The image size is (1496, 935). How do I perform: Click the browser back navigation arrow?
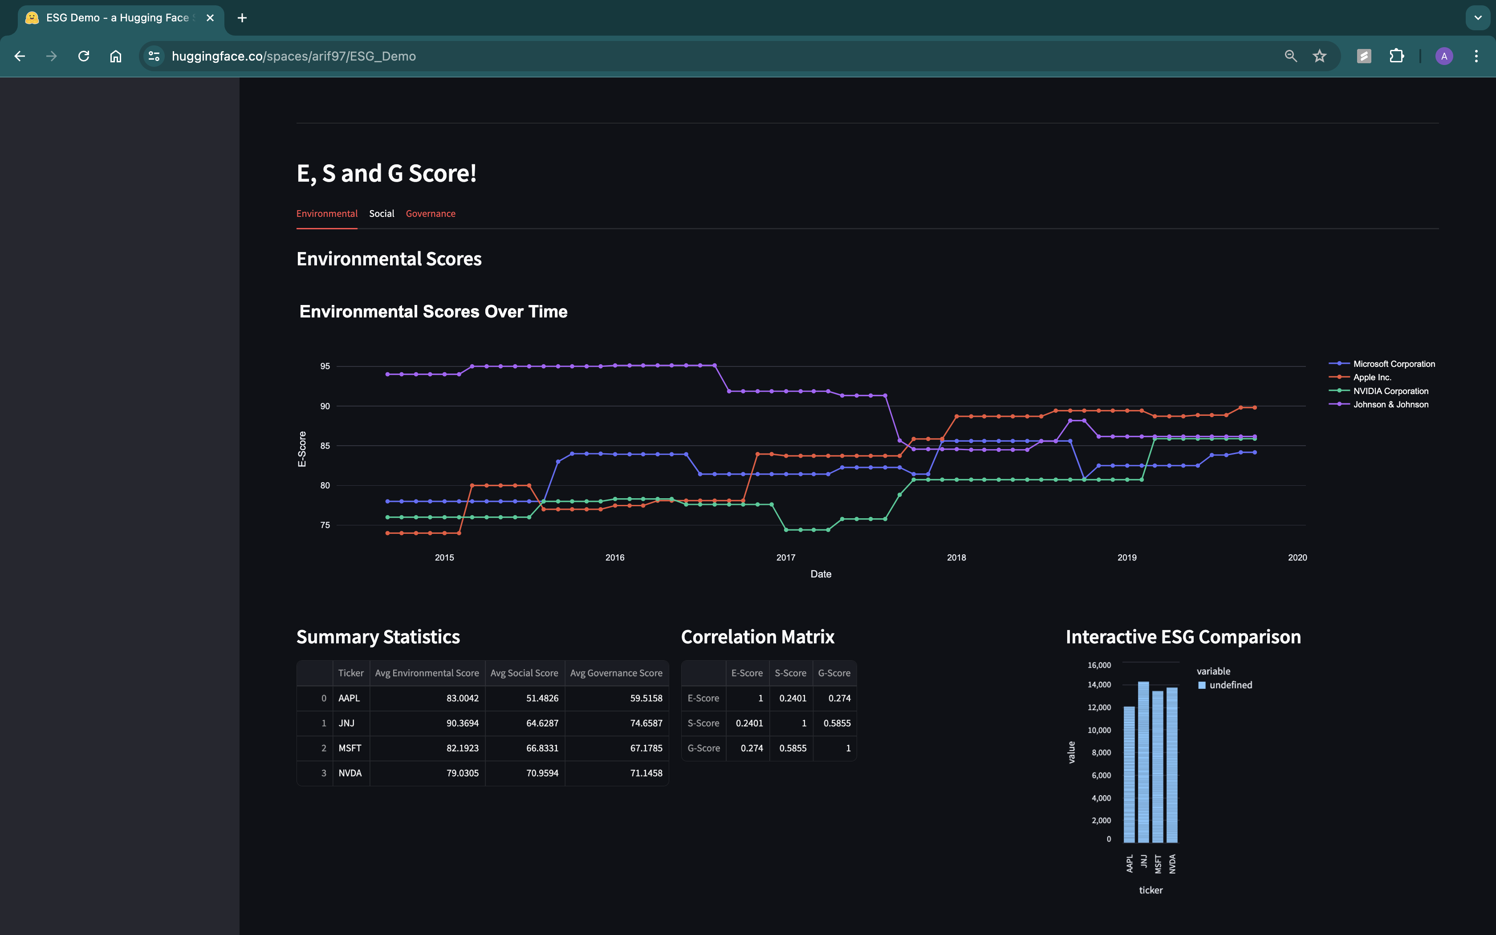pyautogui.click(x=20, y=56)
